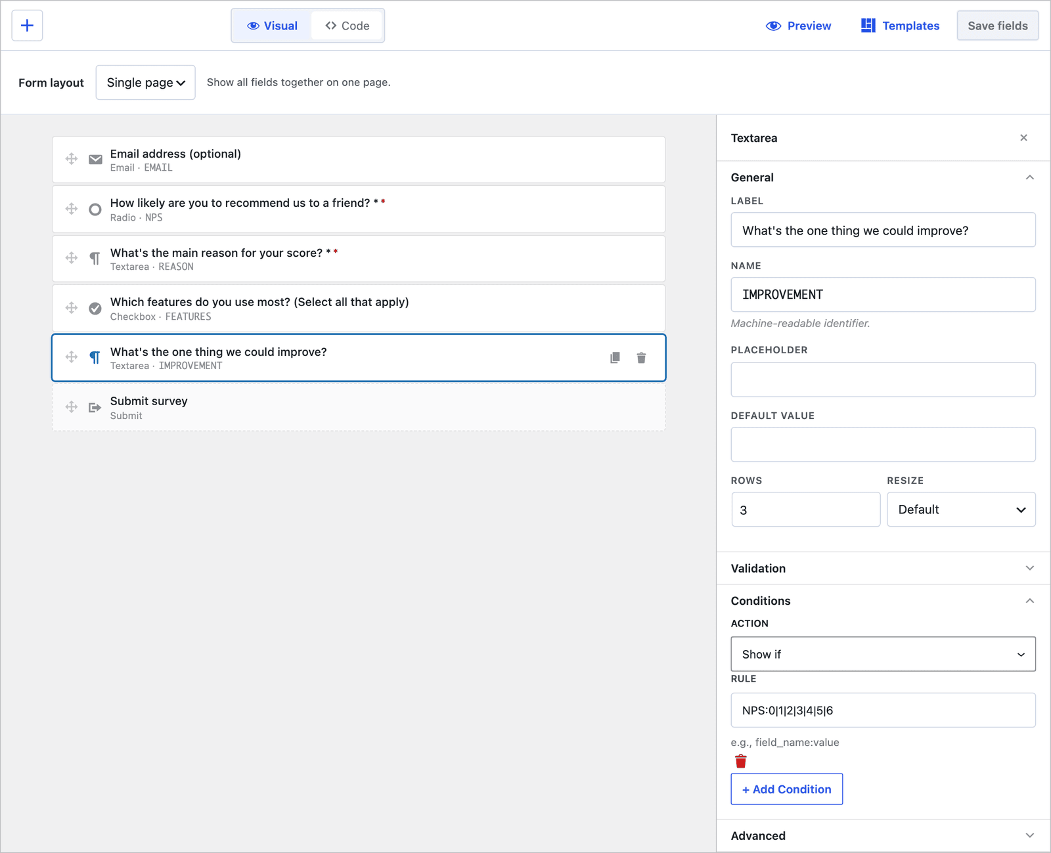1051x853 pixels.
Task: Open the form Preview
Action: click(x=798, y=26)
